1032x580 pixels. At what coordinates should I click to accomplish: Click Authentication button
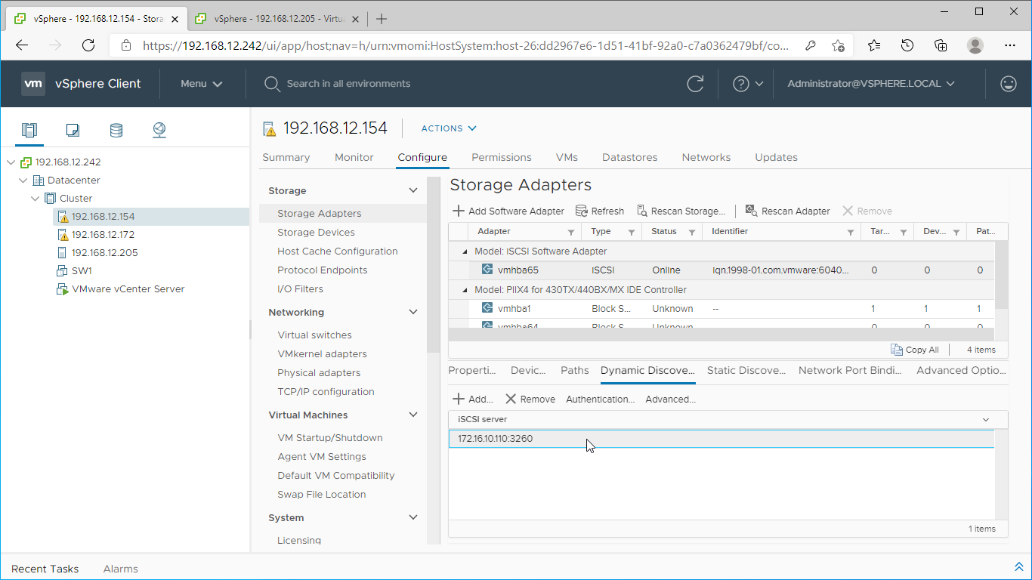601,400
